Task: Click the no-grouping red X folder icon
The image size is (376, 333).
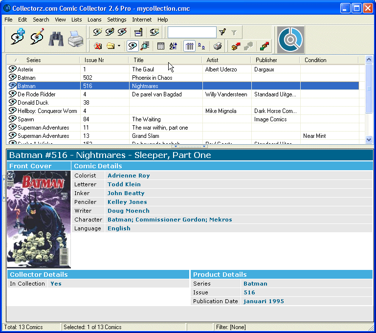Action: [98, 46]
